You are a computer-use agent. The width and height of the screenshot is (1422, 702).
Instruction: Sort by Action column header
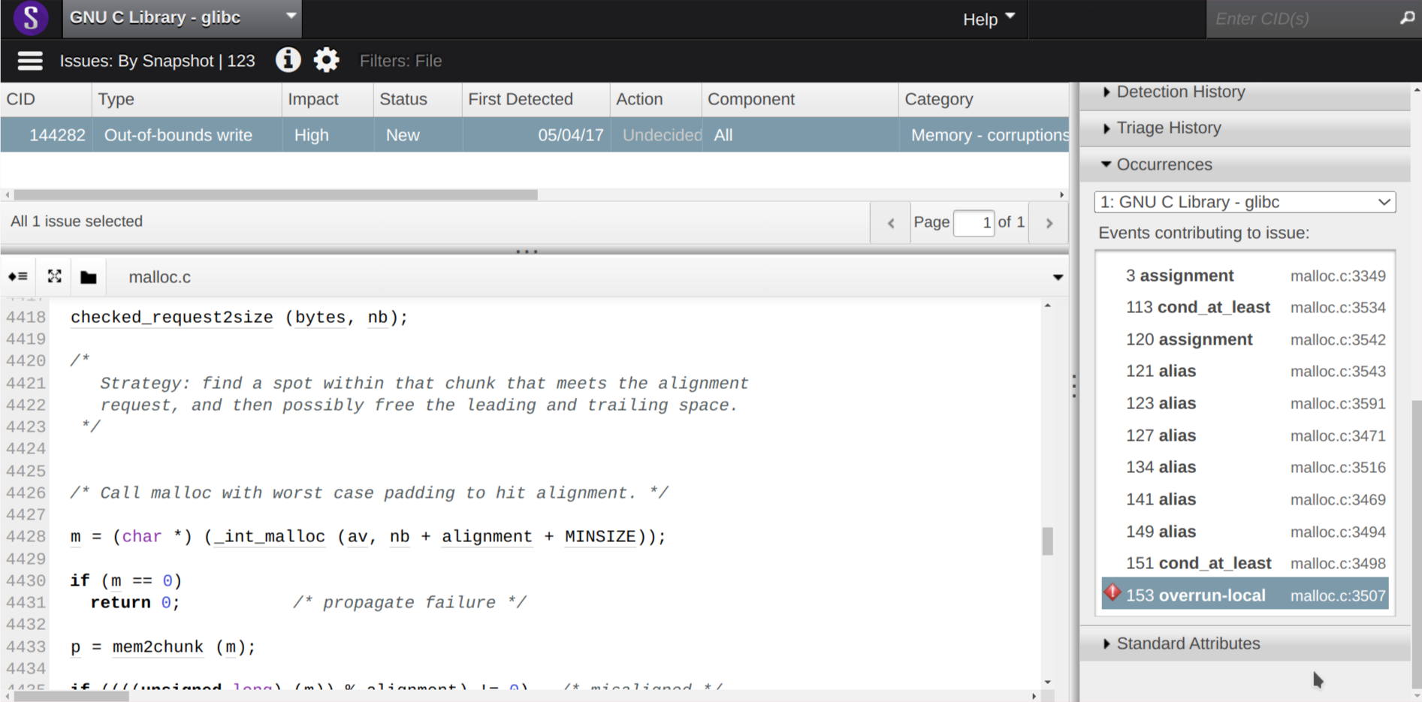656,99
